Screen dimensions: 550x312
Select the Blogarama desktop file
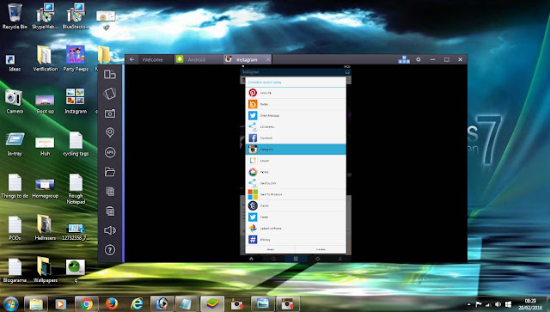click(x=15, y=270)
